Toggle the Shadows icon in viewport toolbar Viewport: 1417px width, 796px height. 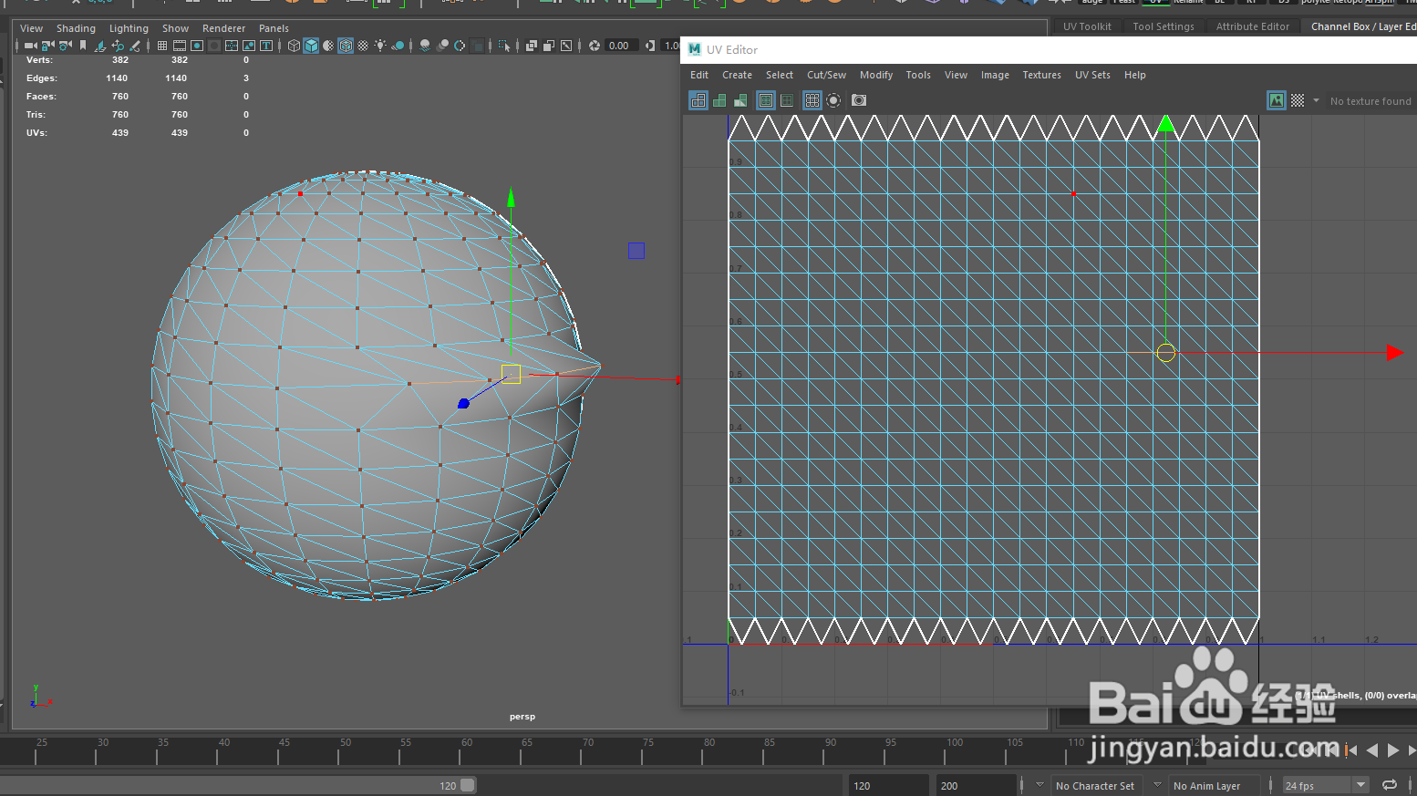(398, 46)
